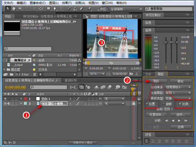Toggle quality switch for layer 2
Viewport: 196px width, 147px height.
pyautogui.click(x=78, y=104)
